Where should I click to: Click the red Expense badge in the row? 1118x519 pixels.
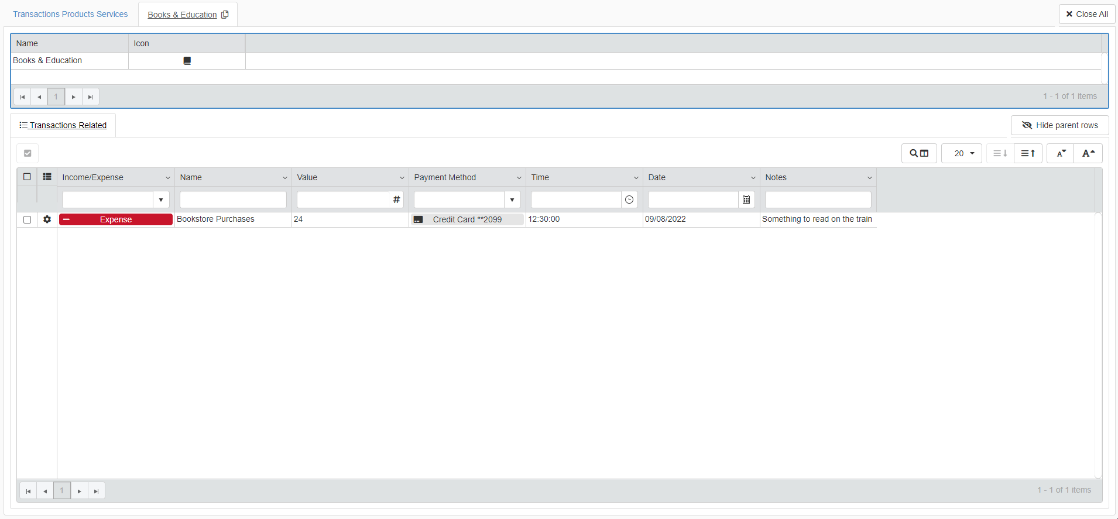116,219
